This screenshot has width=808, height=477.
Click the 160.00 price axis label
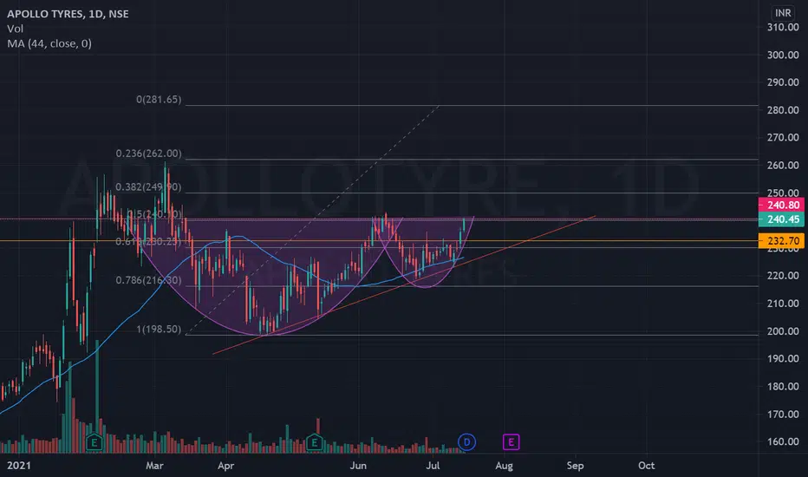783,442
